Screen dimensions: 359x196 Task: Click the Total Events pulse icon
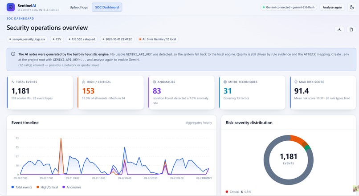13,82
